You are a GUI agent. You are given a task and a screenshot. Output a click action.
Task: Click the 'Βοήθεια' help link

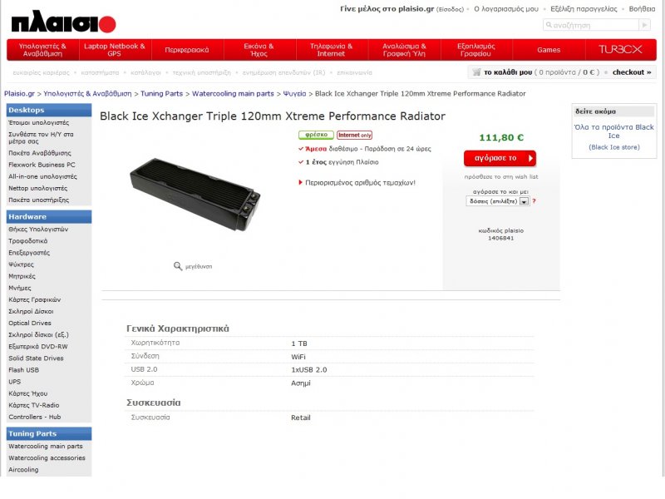point(642,8)
